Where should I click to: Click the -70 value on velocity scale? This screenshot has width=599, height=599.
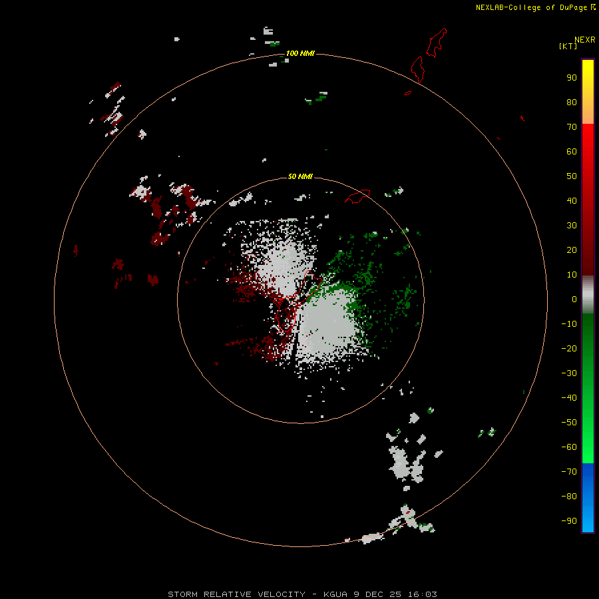pyautogui.click(x=569, y=472)
